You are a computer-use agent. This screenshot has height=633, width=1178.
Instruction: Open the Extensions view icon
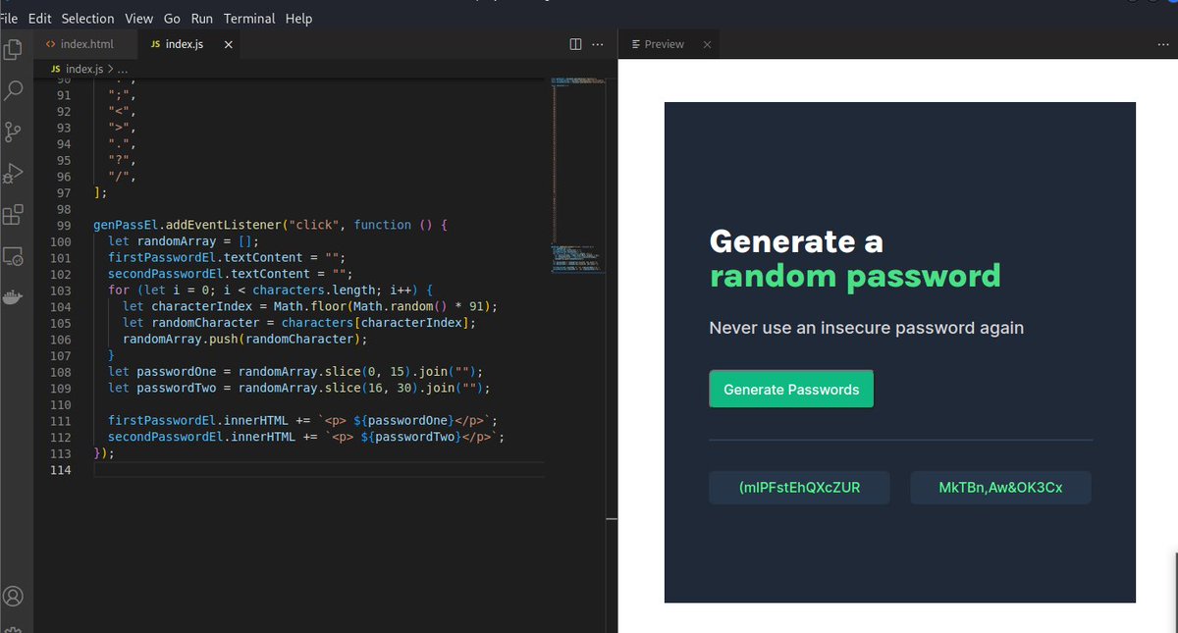click(13, 215)
